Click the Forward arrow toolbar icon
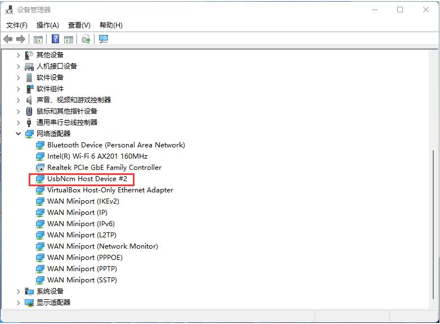The width and height of the screenshot is (440, 324). click(x=21, y=39)
